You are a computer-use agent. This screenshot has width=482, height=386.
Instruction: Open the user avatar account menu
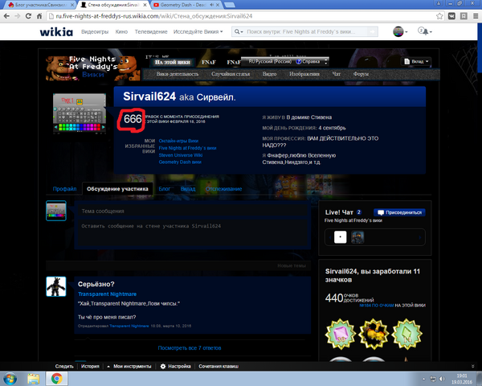tap(400, 31)
